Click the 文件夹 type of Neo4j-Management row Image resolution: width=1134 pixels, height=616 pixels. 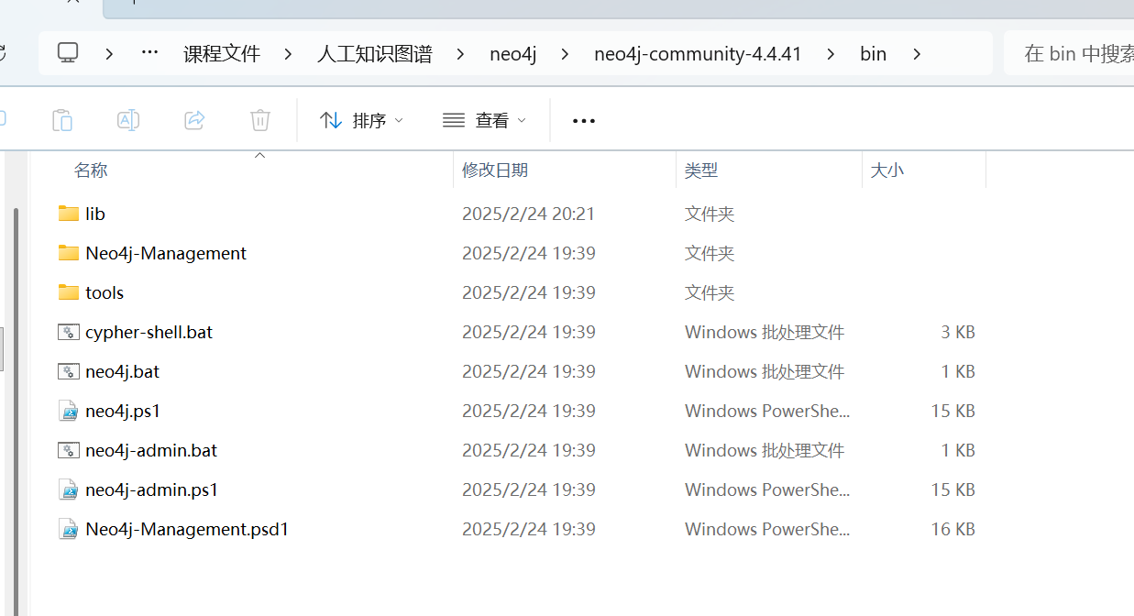pyautogui.click(x=710, y=253)
